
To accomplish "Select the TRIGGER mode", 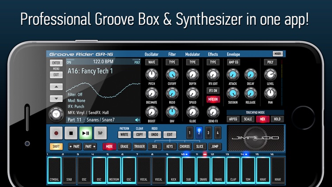I will [x=139, y=147].
